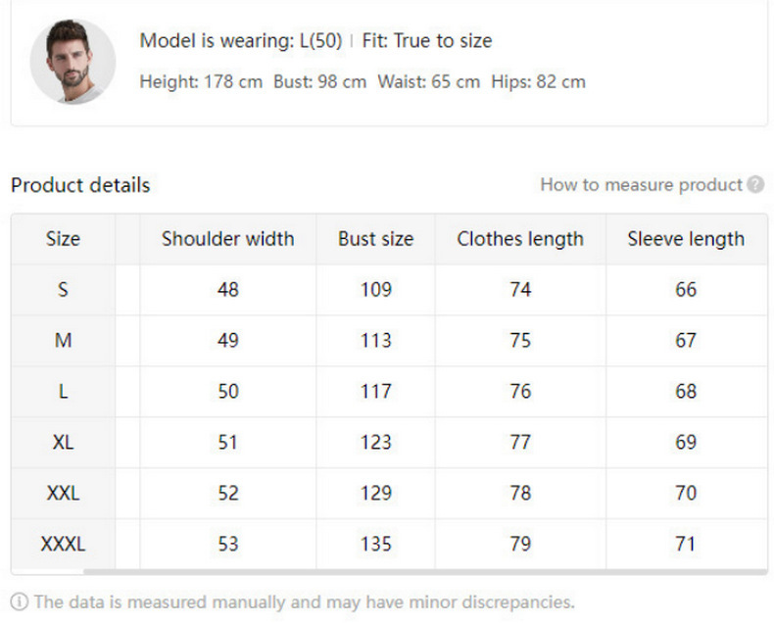774x623 pixels.
Task: Click the Clothes length column header
Action: pyautogui.click(x=519, y=239)
